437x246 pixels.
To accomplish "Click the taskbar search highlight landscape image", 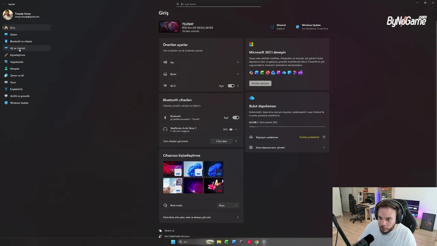I will pos(210,242).
